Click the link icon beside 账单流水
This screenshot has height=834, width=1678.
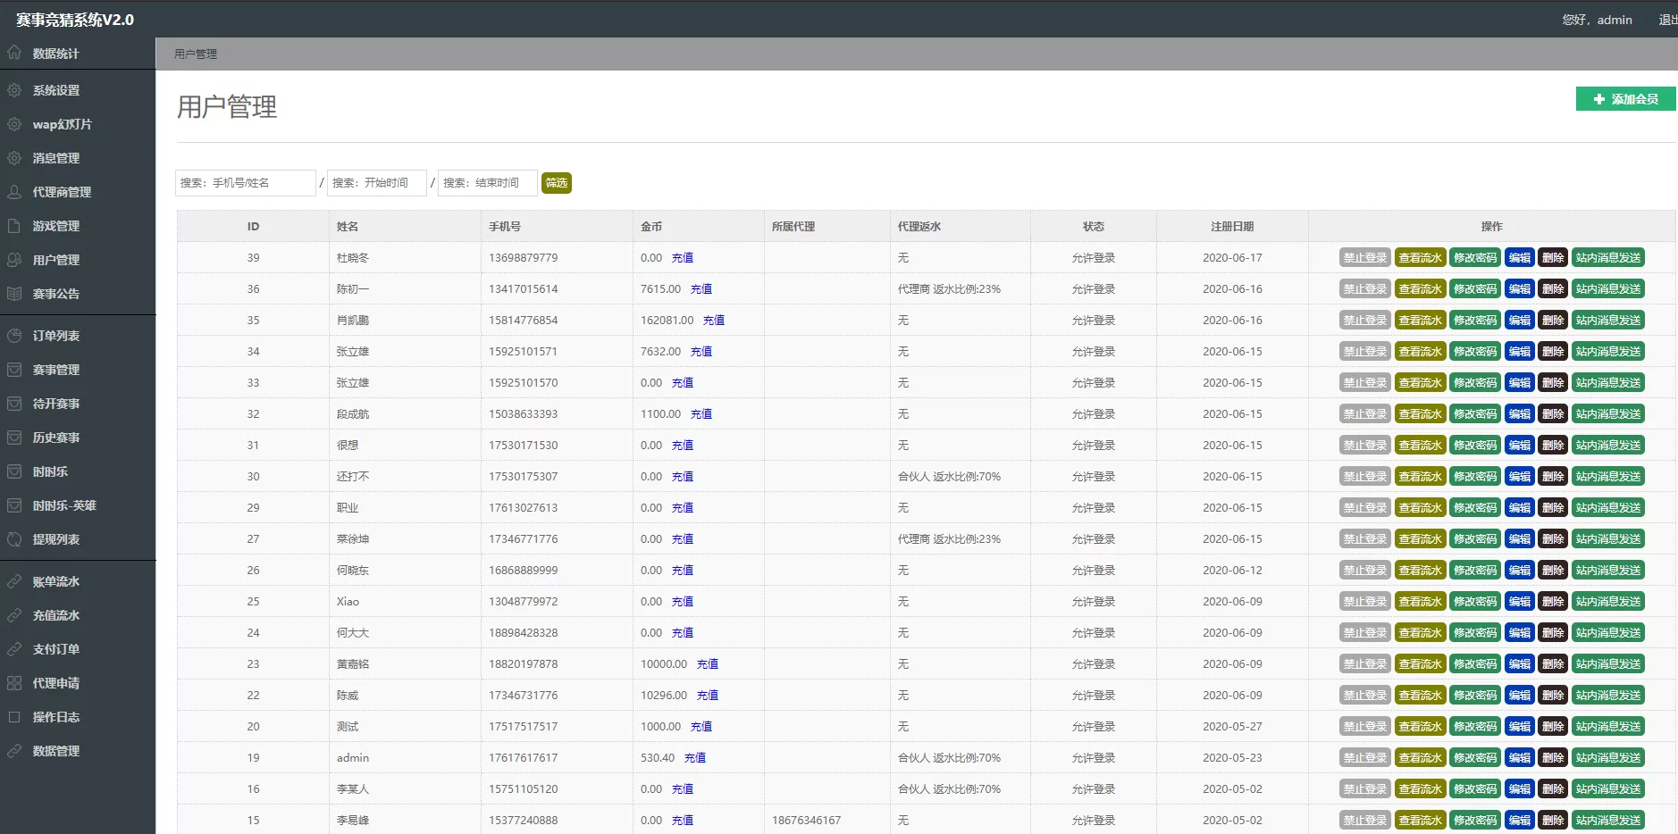pyautogui.click(x=14, y=581)
